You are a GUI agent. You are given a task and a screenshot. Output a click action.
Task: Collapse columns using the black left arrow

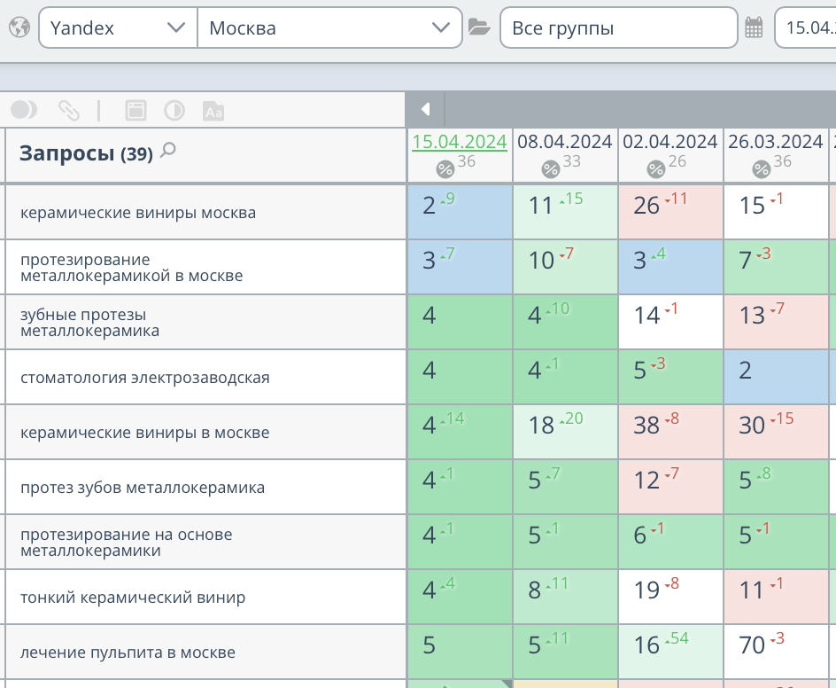(x=425, y=109)
